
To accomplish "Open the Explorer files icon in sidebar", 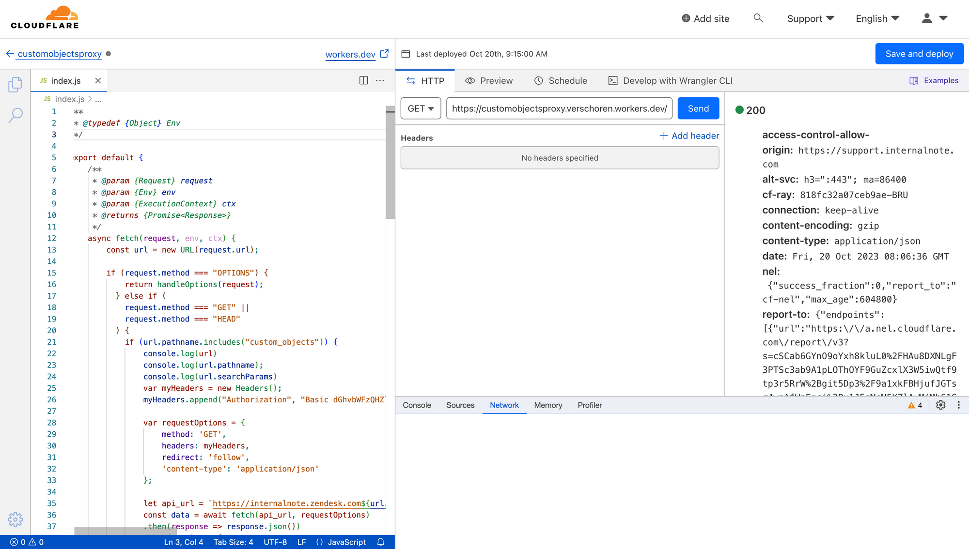I will click(x=15, y=85).
